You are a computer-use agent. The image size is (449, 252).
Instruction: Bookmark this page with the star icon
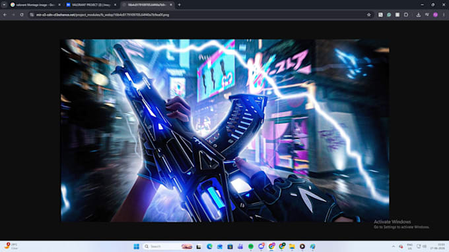click(x=369, y=15)
